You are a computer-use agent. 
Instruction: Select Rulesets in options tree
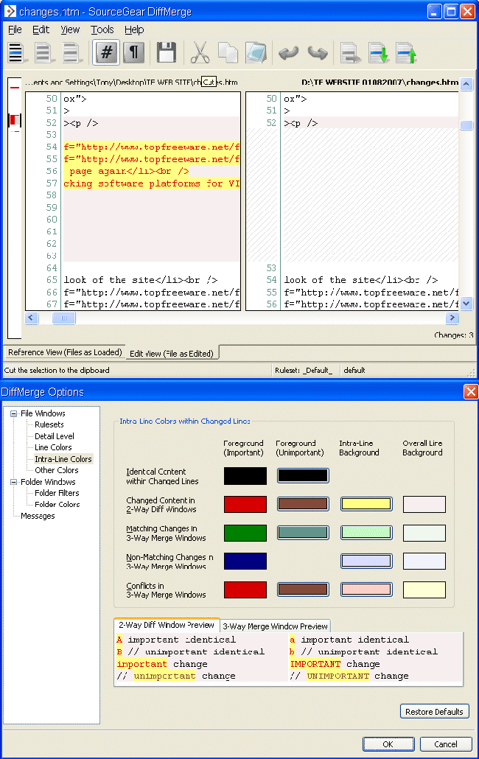coord(49,424)
